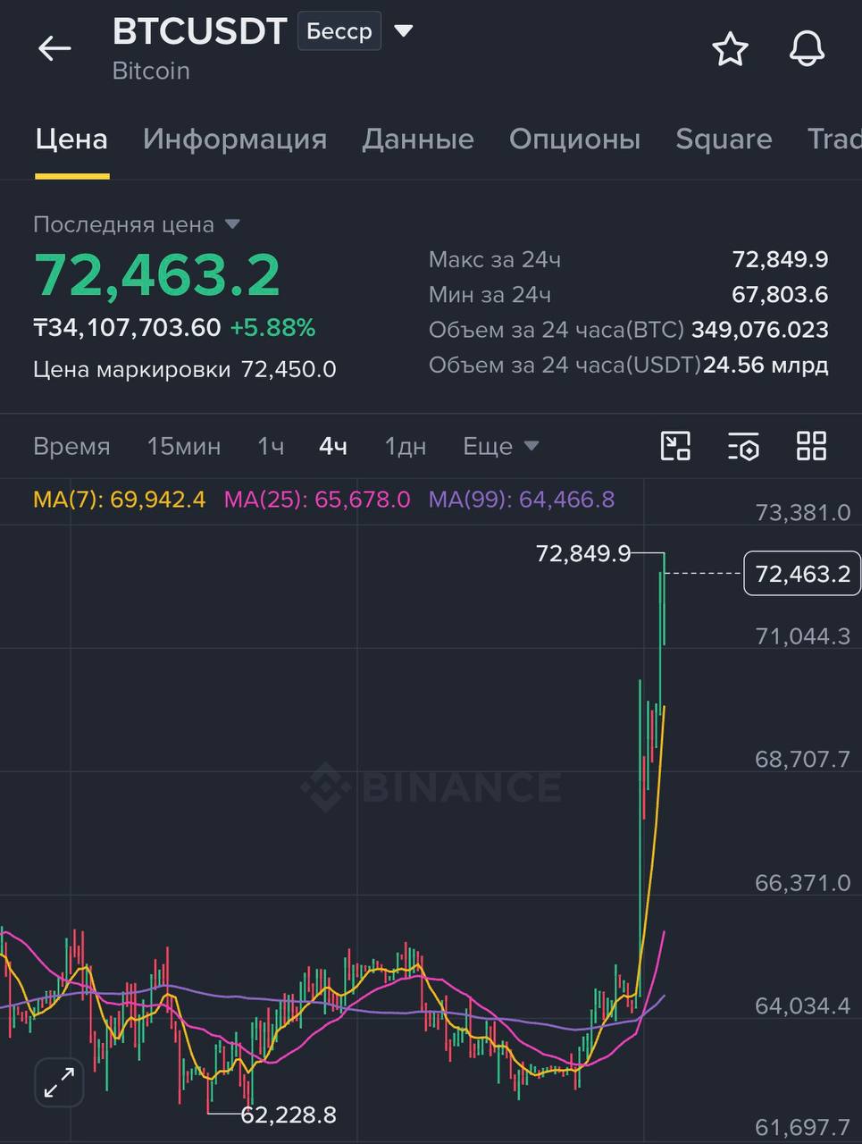Screen dimensions: 862x1144
Task: Select the 1дн chart interval
Action: (405, 446)
